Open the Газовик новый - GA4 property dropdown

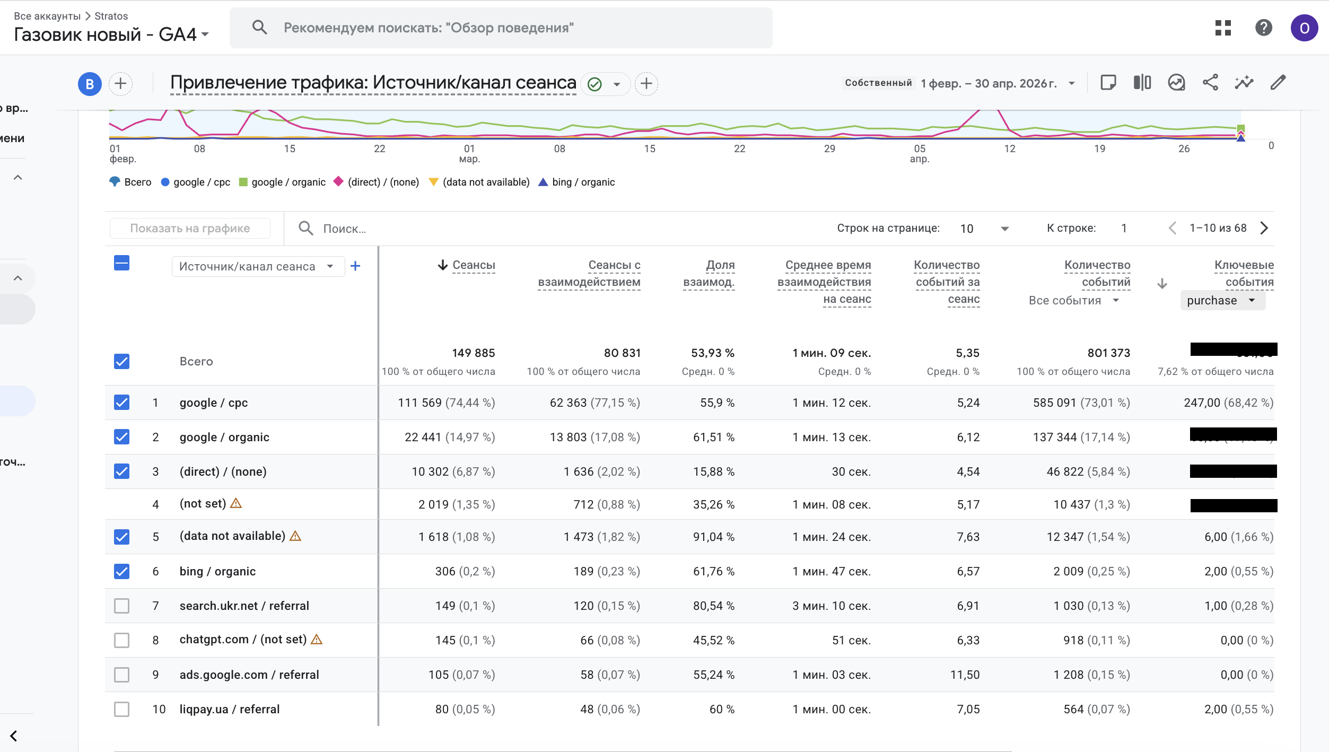[111, 34]
